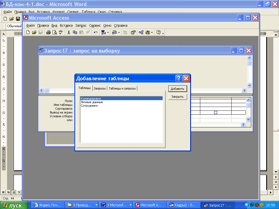Click Word Next Page double-arrow button
Image resolution: width=279 pixels, height=209 pixels.
tap(276, 187)
